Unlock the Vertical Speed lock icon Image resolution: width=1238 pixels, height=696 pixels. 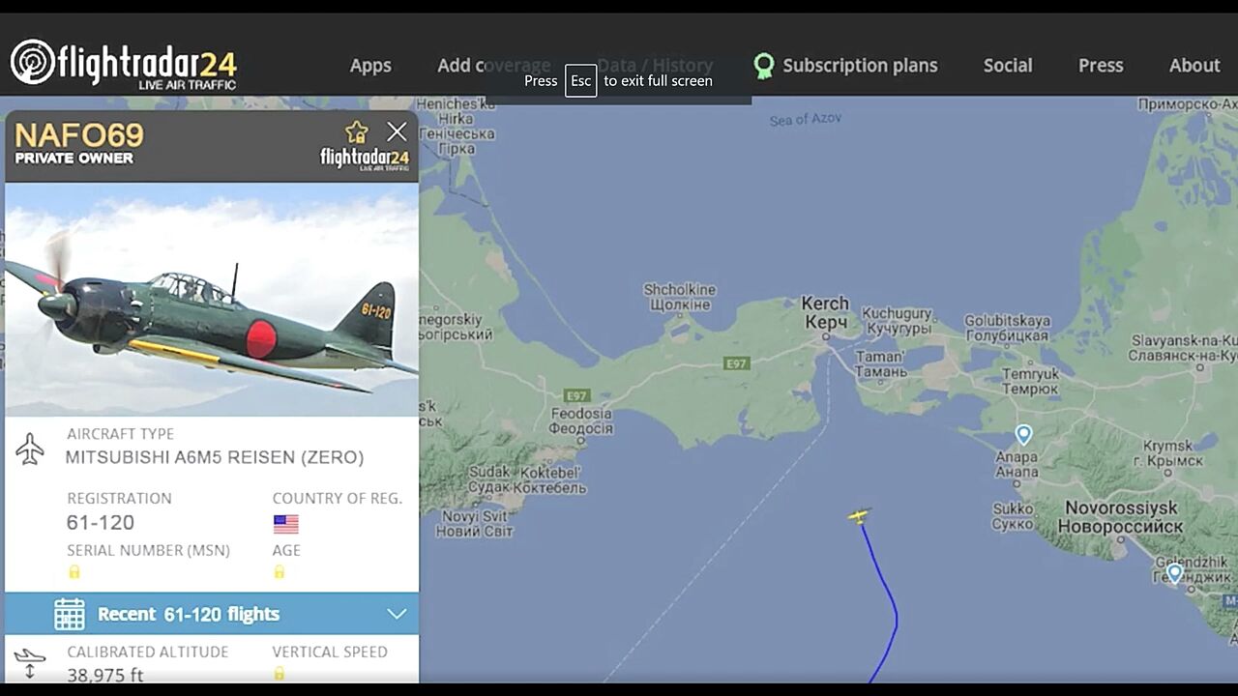tap(280, 673)
